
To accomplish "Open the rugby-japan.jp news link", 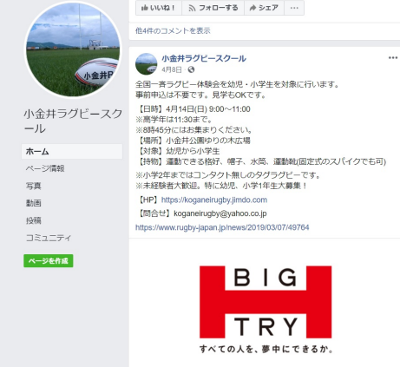I will point(222,227).
